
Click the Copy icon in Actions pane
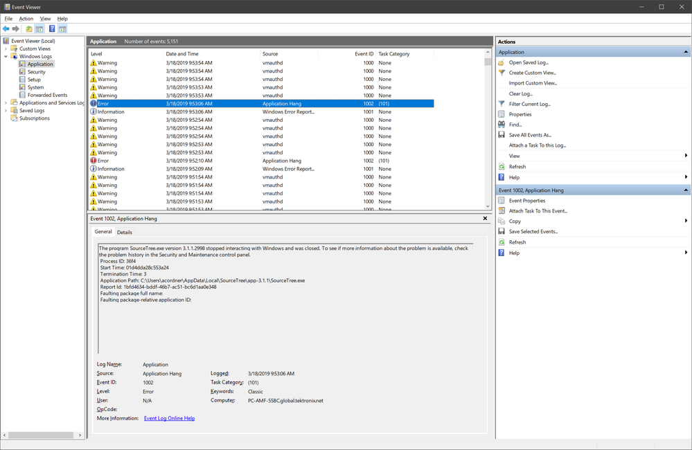point(502,222)
